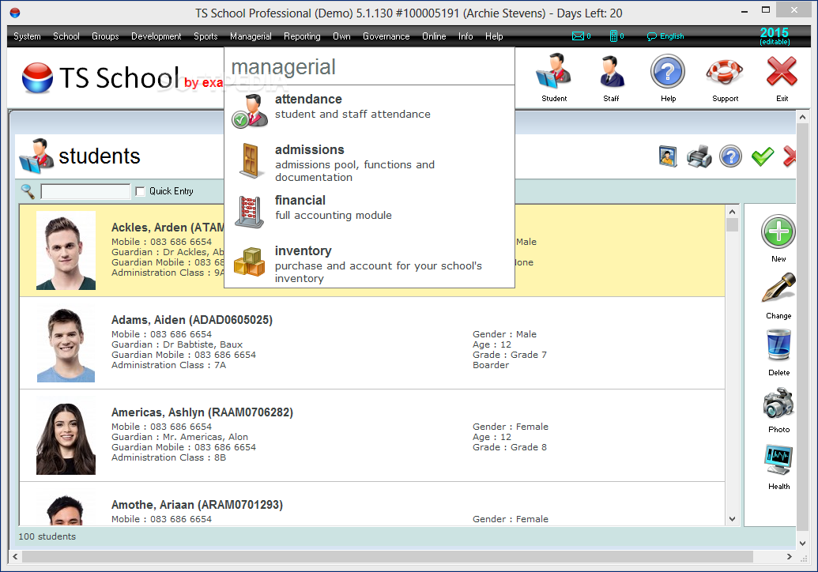Open the Groups menu
This screenshot has width=818, height=572.
pyautogui.click(x=105, y=36)
